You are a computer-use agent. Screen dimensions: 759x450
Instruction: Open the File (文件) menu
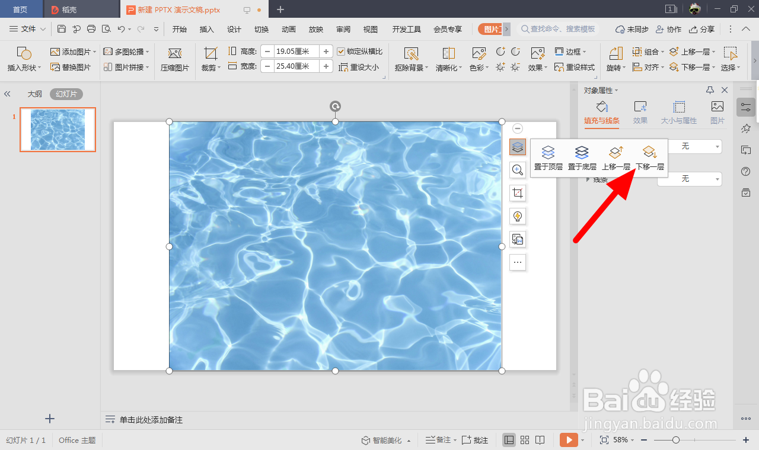[x=27, y=29]
